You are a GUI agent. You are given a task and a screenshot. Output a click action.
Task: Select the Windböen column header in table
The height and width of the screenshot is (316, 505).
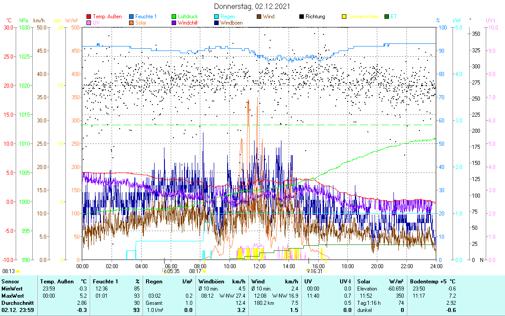click(211, 281)
